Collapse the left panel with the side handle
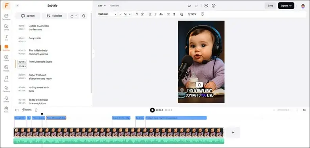 coord(93,54)
